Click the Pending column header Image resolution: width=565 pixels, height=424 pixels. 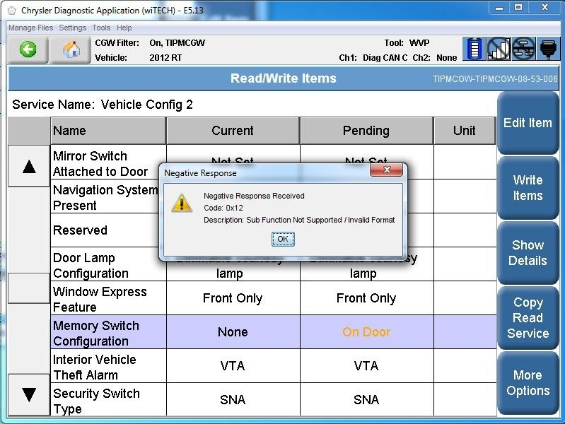pos(366,131)
